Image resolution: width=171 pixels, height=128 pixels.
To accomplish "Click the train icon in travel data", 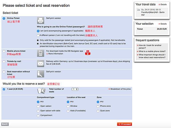I will [138, 10].
